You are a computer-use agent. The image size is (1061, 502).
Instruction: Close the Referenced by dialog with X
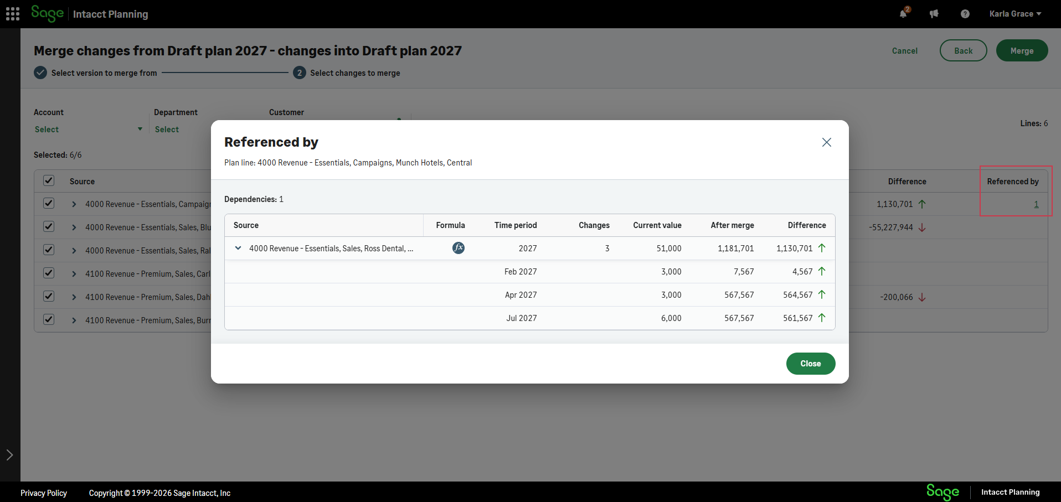827,142
